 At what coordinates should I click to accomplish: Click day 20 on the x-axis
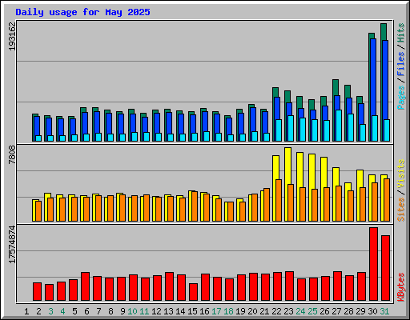click(x=252, y=311)
